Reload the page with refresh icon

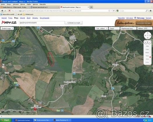[114, 11]
